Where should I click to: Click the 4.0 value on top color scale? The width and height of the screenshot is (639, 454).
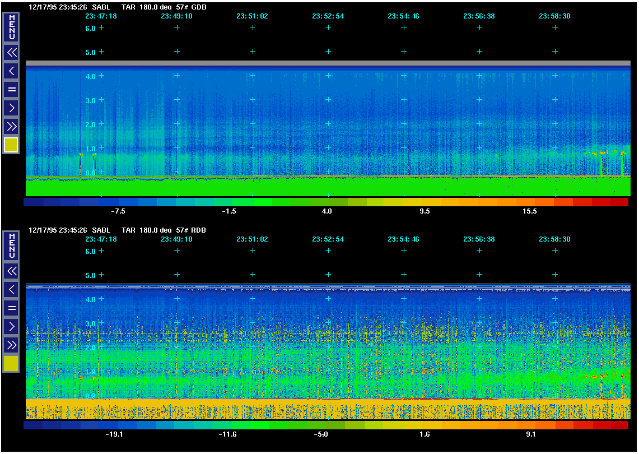tap(327, 211)
